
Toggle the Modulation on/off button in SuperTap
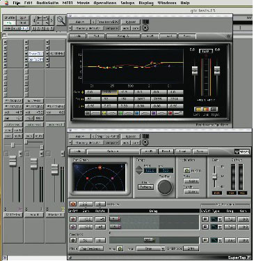click(186, 170)
